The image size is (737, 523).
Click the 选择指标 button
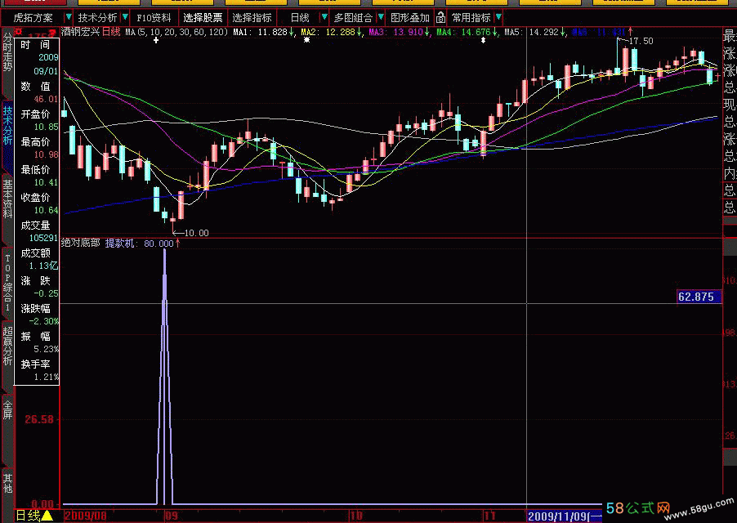252,17
